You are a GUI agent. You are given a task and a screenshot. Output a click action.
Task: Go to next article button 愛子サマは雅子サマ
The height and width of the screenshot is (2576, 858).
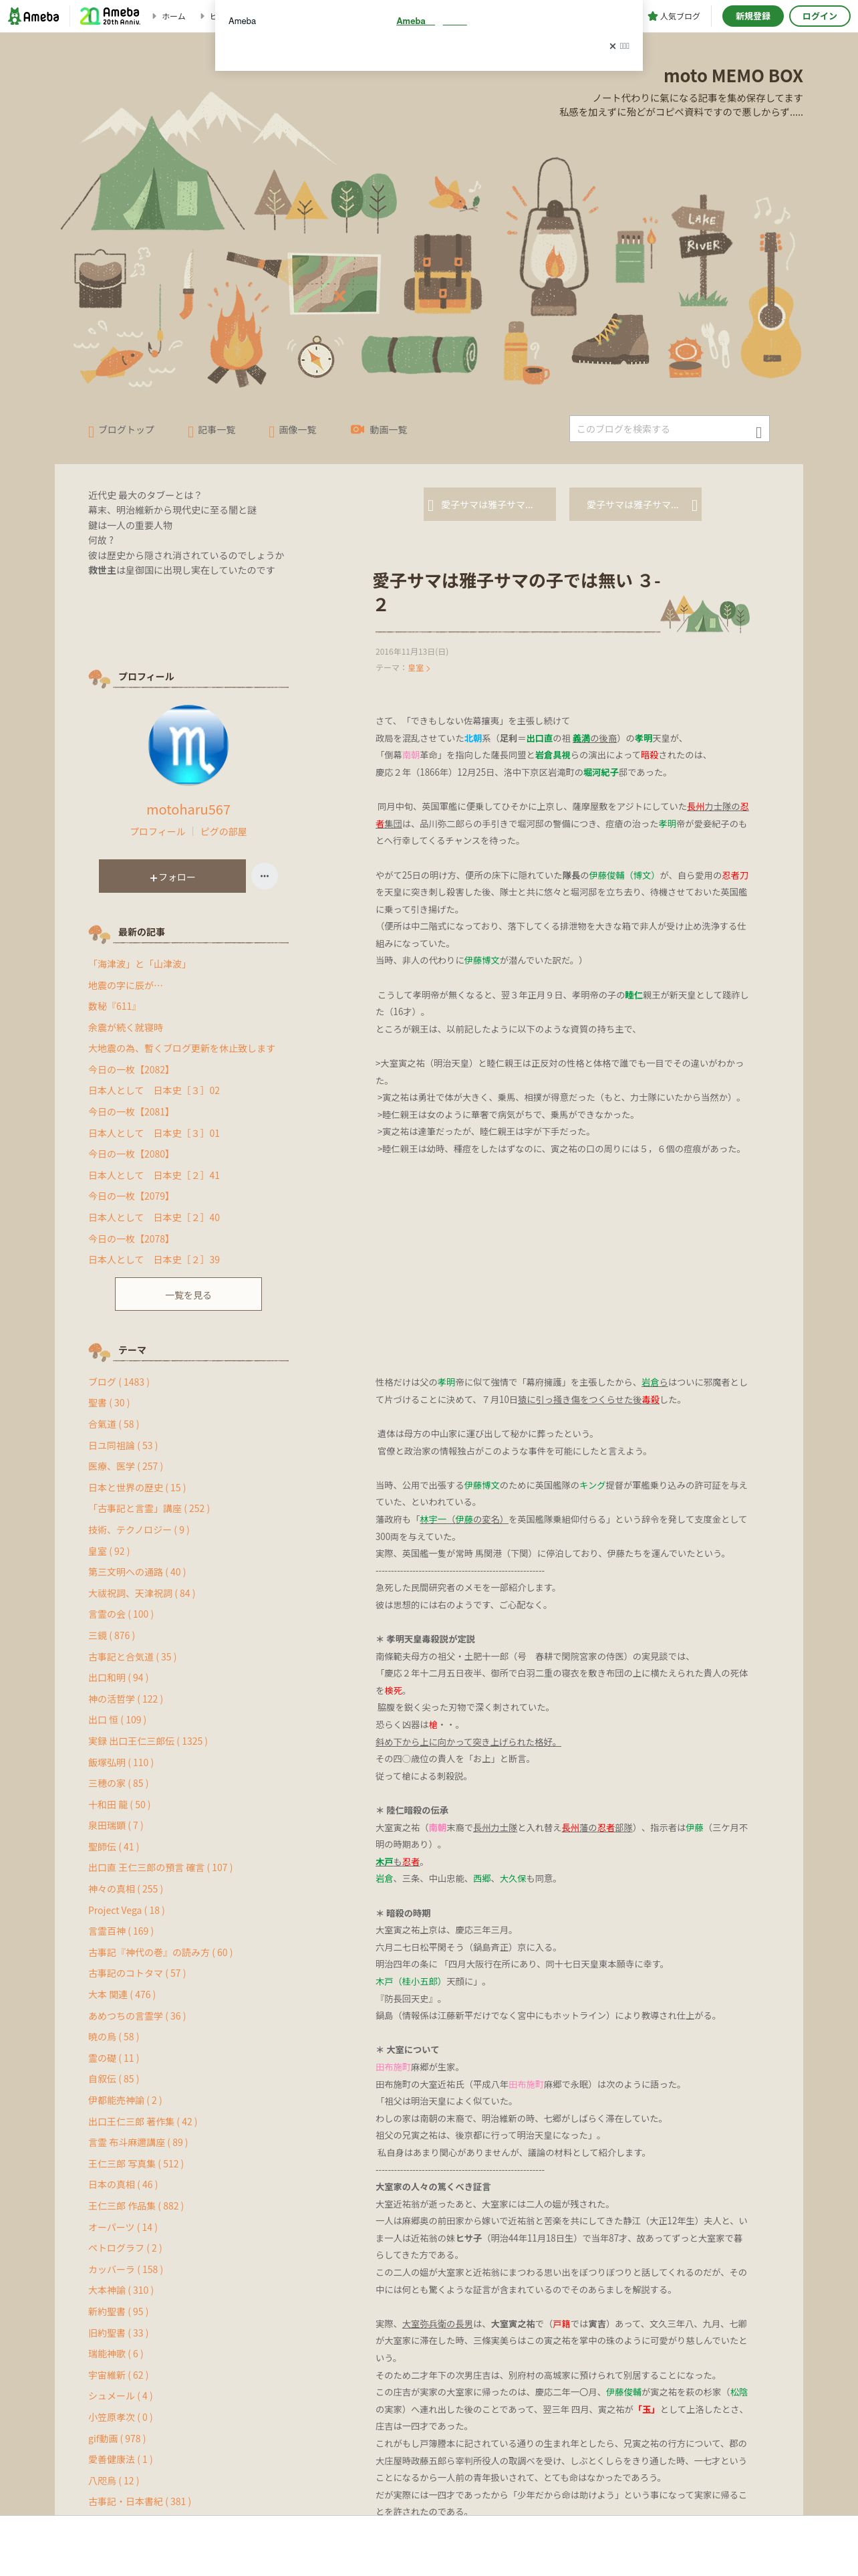tap(635, 505)
